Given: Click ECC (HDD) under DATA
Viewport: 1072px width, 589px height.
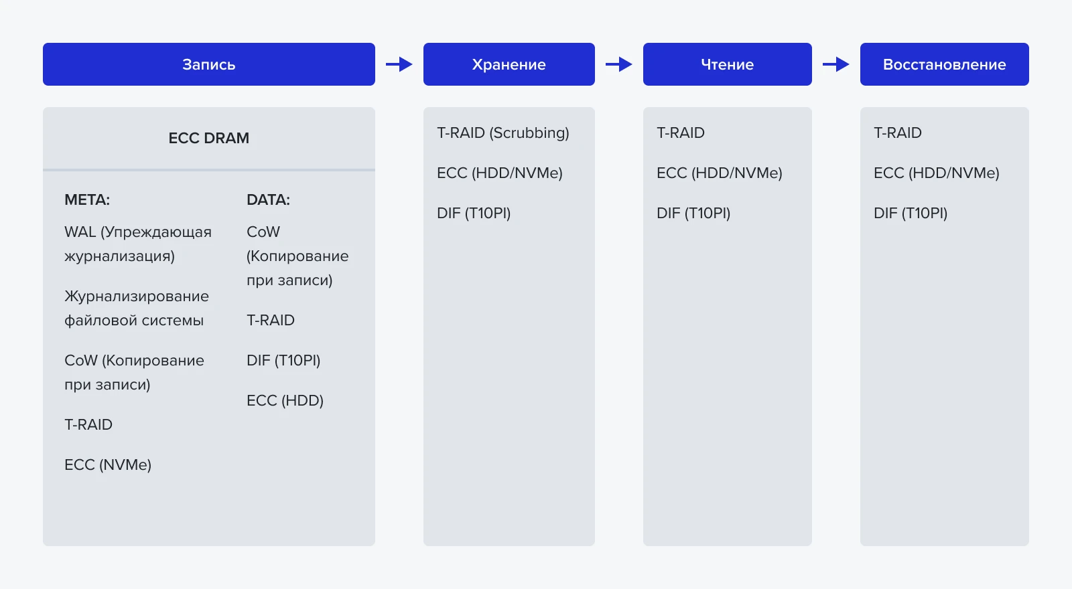Looking at the screenshot, I should 285,400.
